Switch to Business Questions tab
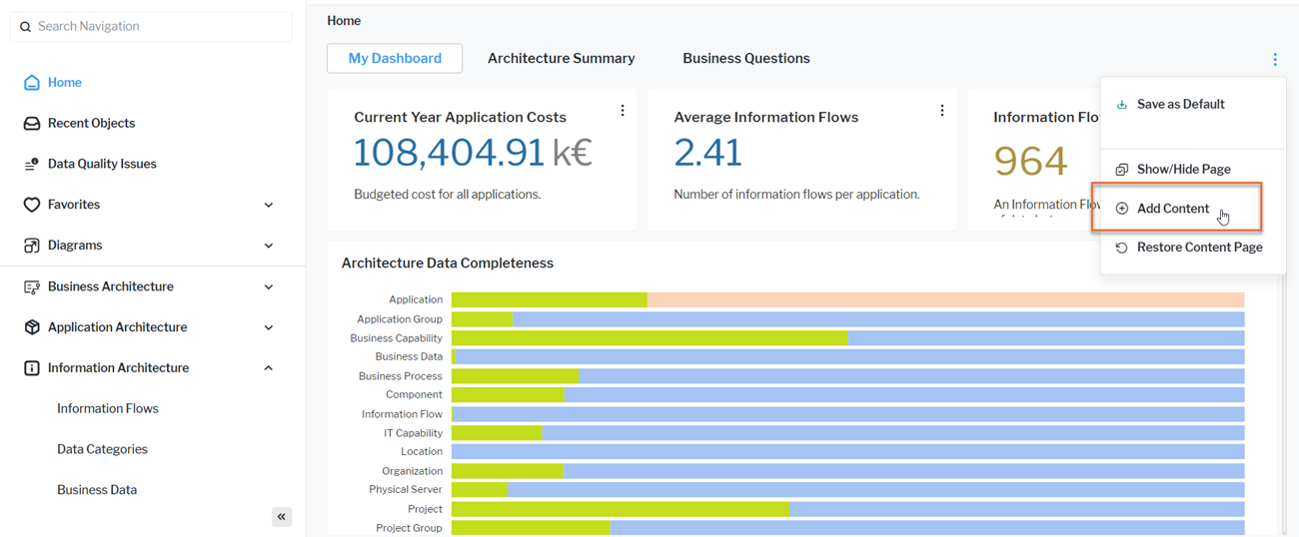This screenshot has width=1299, height=537. click(x=745, y=59)
